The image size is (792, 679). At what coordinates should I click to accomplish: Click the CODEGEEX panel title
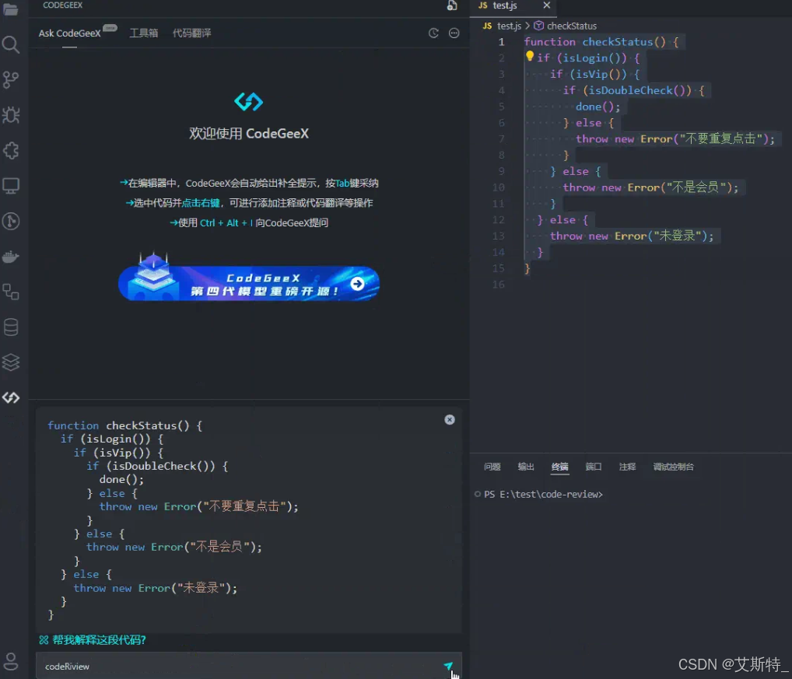tap(63, 5)
